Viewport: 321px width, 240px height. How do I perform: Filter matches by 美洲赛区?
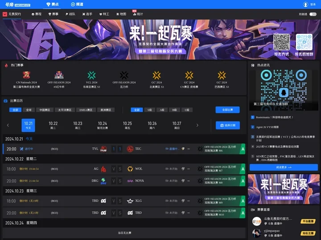point(106,110)
